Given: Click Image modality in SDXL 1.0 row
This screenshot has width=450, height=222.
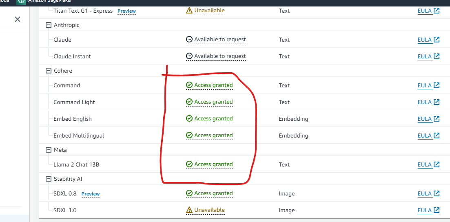Looking at the screenshot, I should [287, 211].
